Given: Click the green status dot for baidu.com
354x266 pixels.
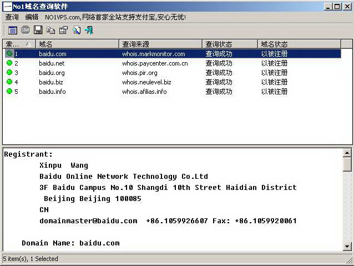Looking at the screenshot, I should tap(9, 53).
